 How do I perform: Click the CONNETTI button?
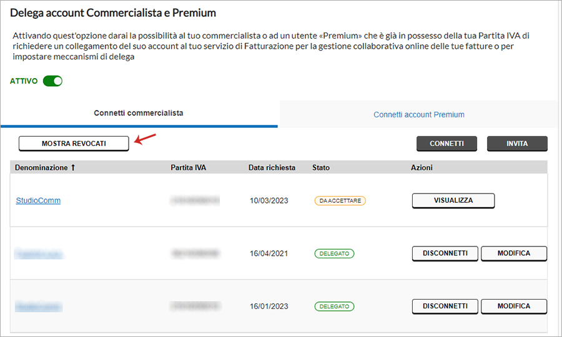pos(446,144)
